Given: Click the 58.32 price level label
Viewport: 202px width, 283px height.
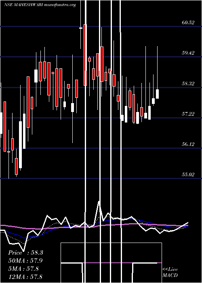Looking at the screenshot, I should [188, 84].
